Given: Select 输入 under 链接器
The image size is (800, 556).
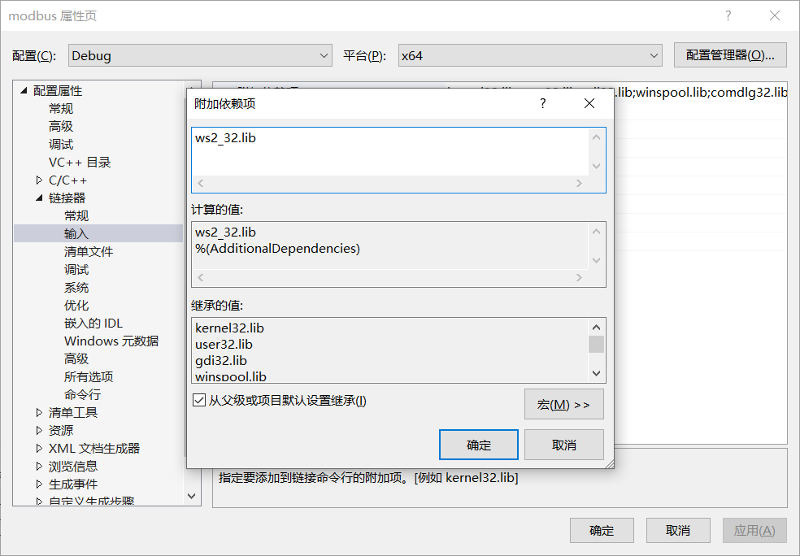Looking at the screenshot, I should (76, 233).
